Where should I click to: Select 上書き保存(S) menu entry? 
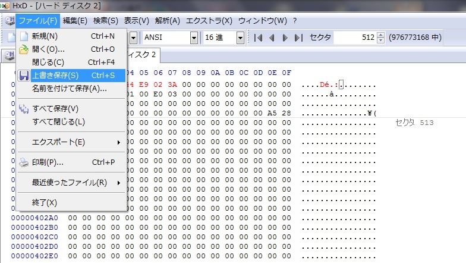point(71,75)
